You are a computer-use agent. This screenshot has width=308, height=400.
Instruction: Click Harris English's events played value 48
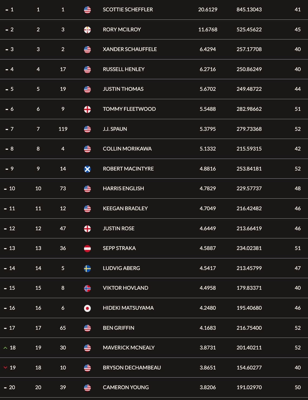click(x=297, y=188)
